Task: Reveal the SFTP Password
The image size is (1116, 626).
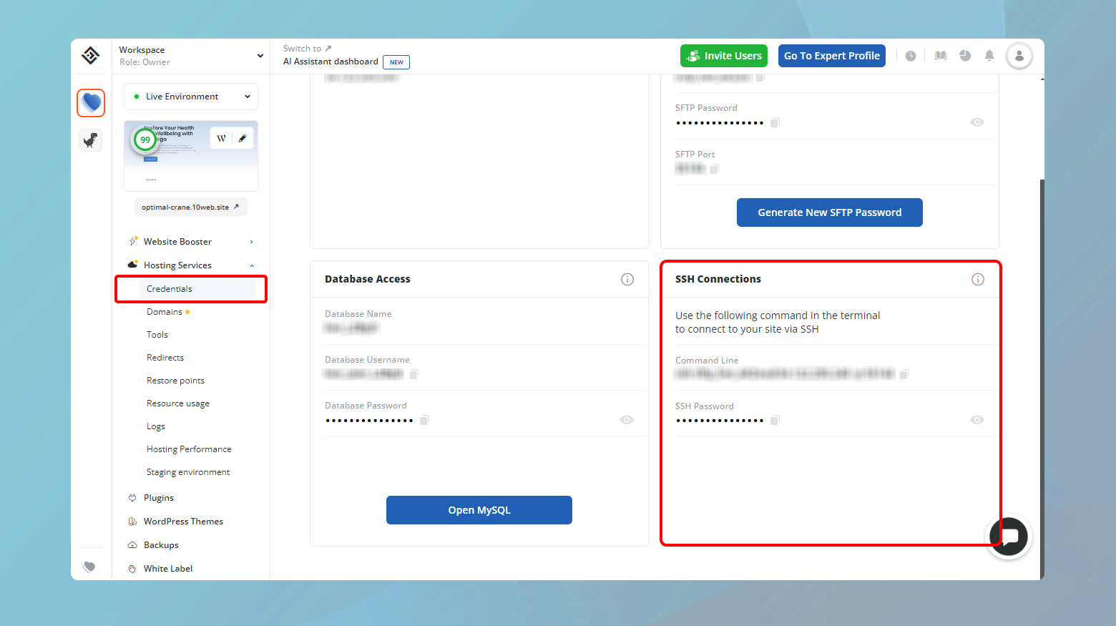Action: click(x=976, y=122)
